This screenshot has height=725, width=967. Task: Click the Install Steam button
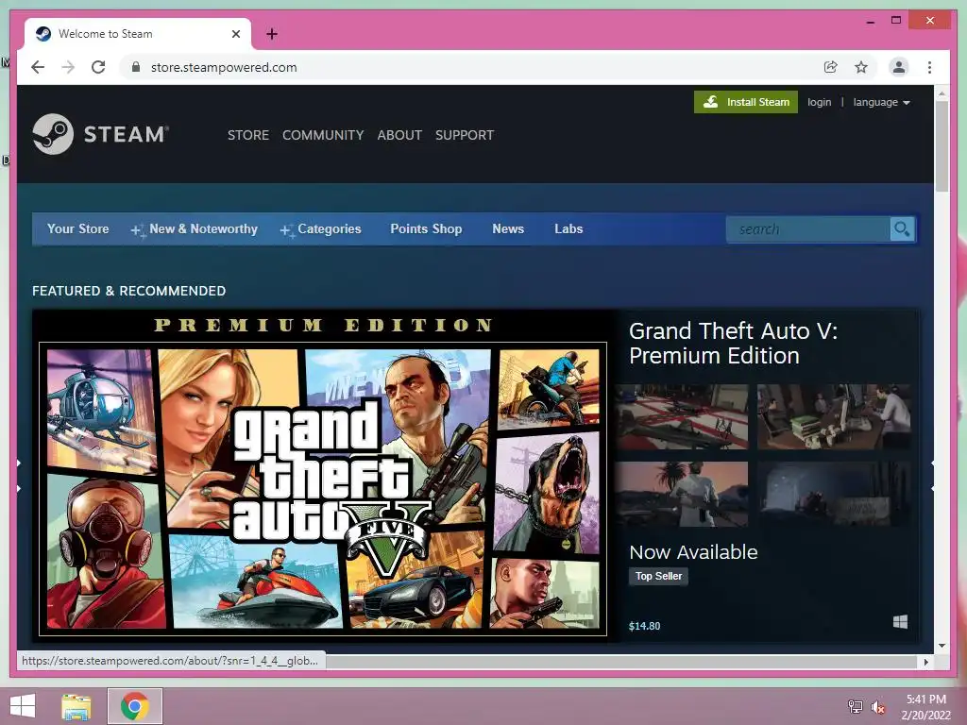click(x=746, y=102)
